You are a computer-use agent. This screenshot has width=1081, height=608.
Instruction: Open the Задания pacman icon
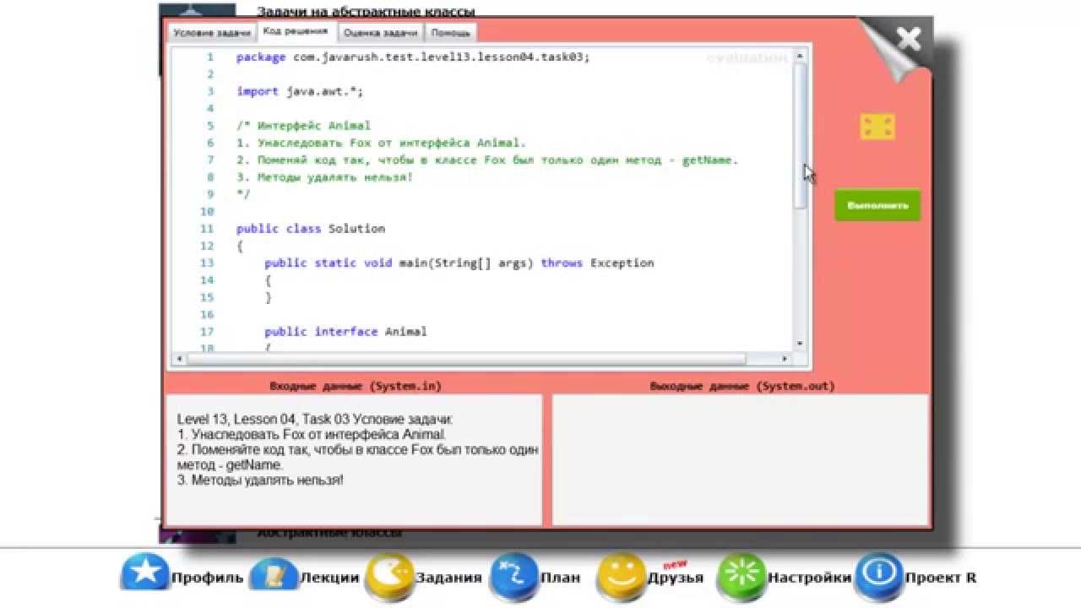(388, 578)
